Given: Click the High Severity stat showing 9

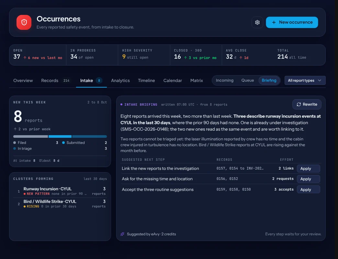Looking at the screenshot, I should [144, 55].
